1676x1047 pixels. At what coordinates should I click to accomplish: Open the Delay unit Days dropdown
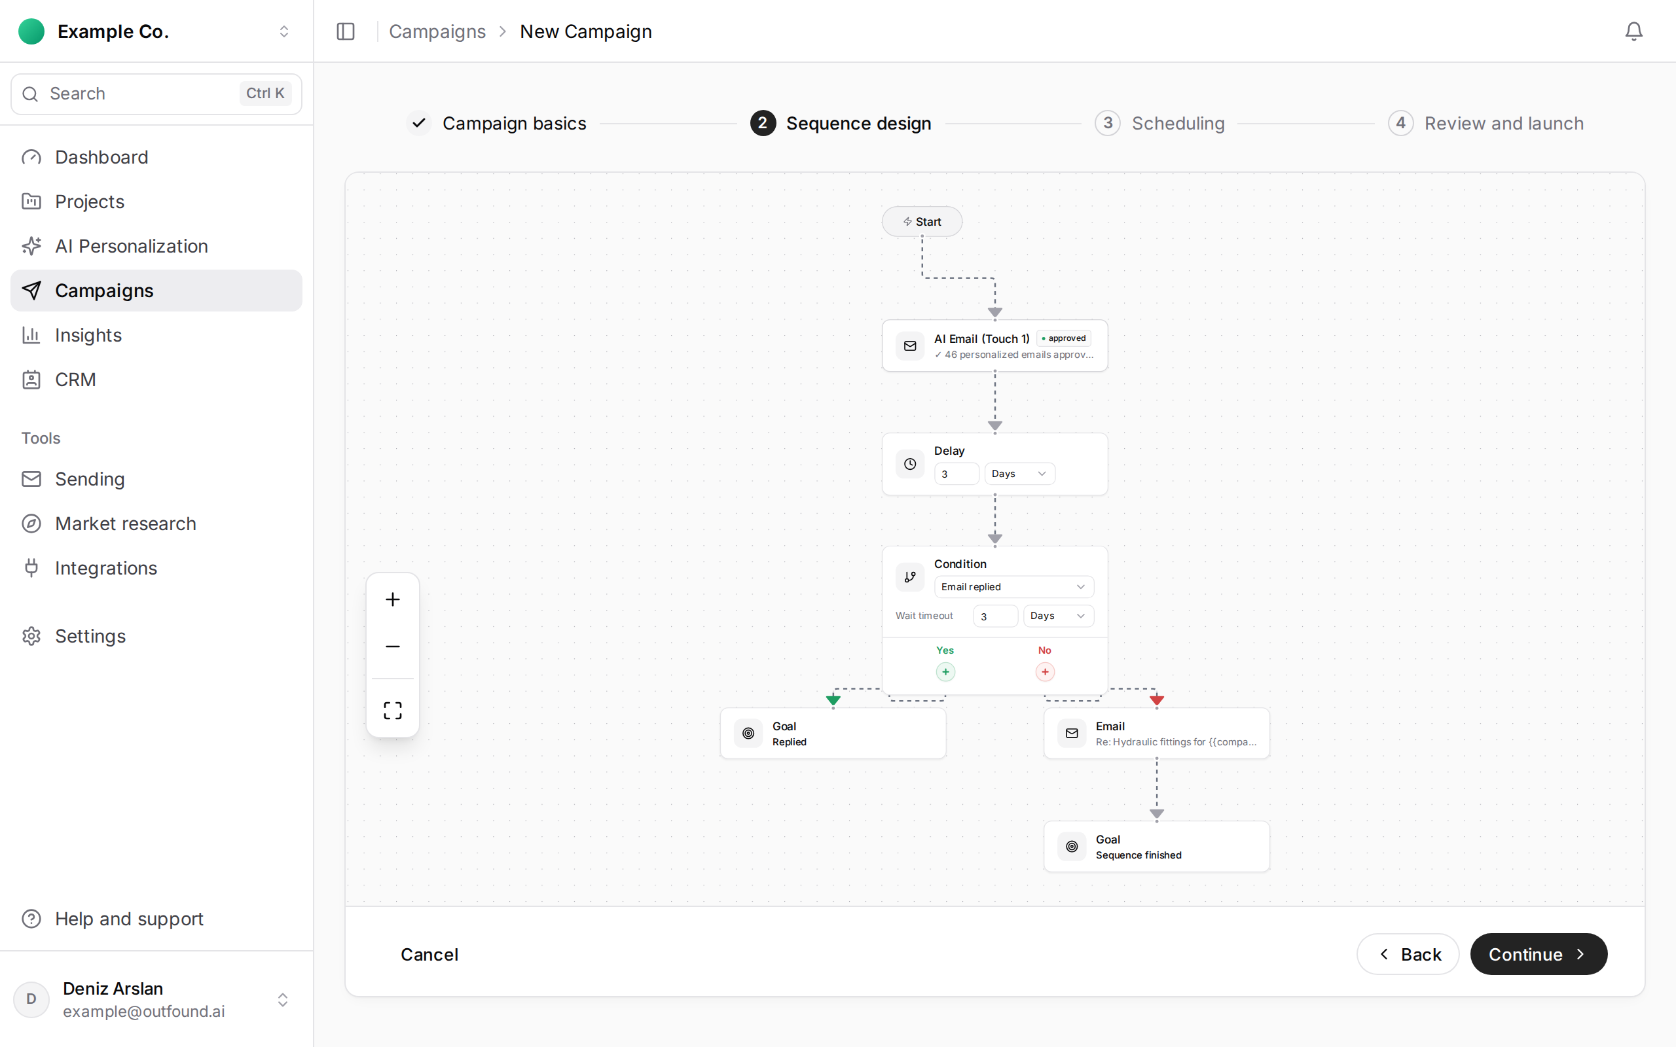(x=1019, y=474)
